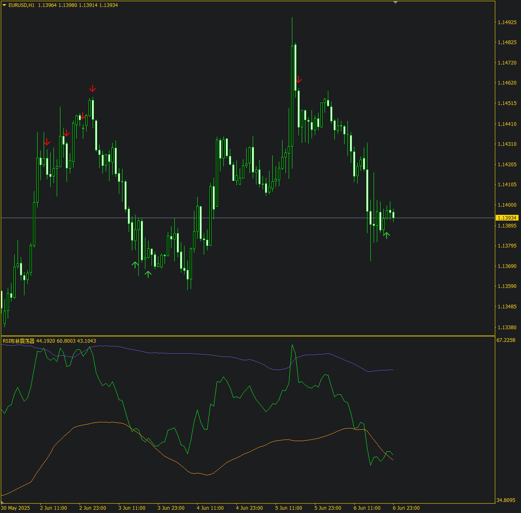Click the EURUSD,H1 symbol title

(22, 5)
